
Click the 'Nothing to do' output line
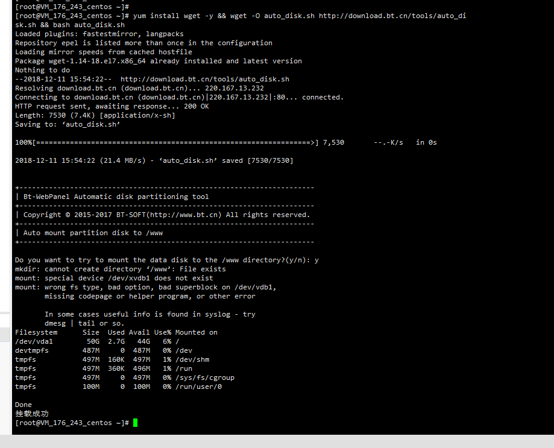pyautogui.click(x=42, y=70)
